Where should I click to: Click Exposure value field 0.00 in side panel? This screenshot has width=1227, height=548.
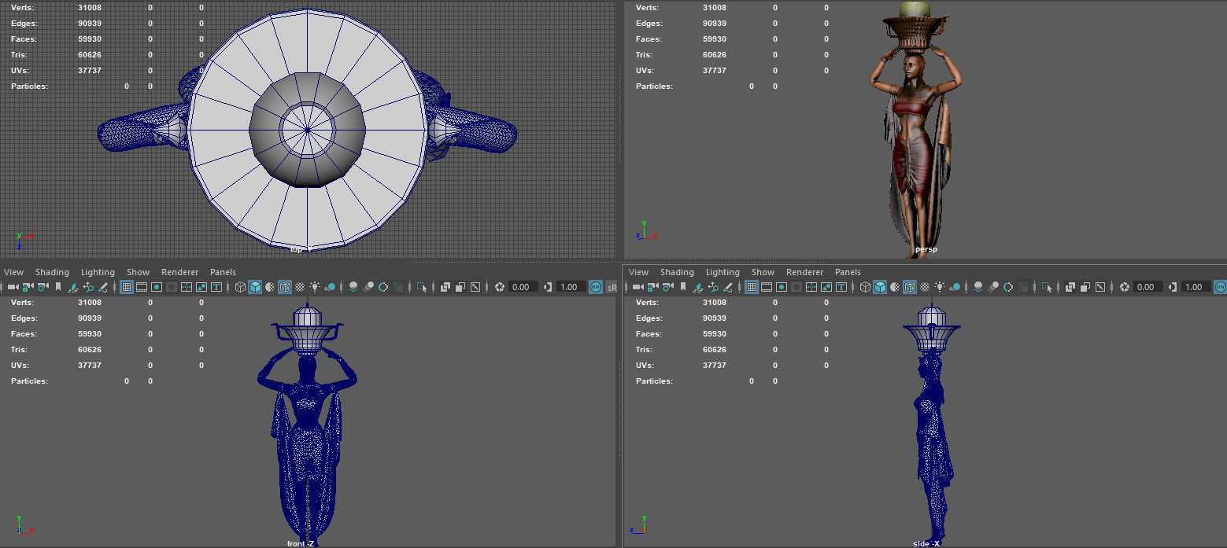(1148, 287)
